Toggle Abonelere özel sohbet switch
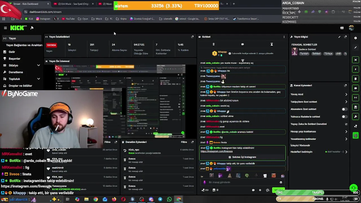 pos(344,109)
